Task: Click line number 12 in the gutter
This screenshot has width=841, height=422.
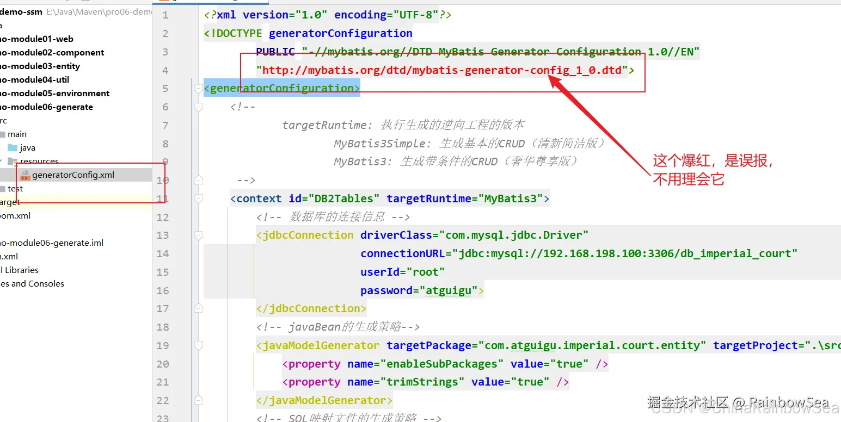Action: (x=163, y=218)
